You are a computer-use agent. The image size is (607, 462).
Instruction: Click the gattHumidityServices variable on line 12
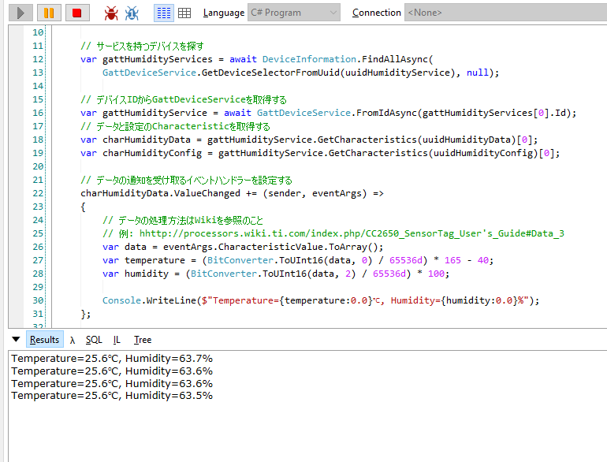tap(157, 59)
